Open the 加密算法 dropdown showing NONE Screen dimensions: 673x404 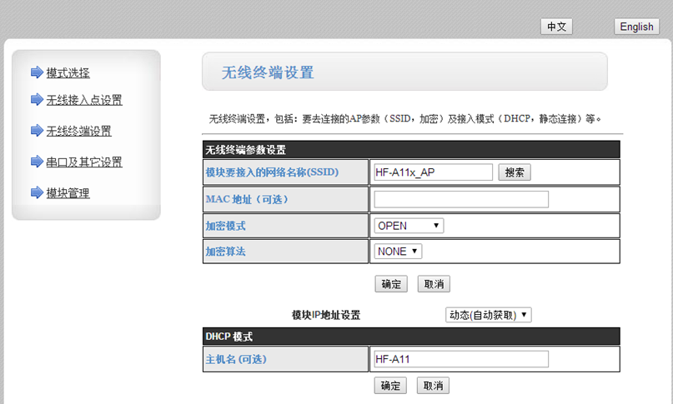coord(398,251)
